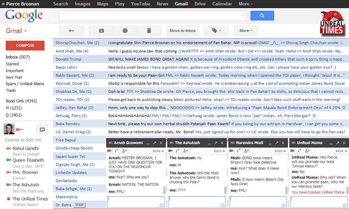Add people to Narendra Modi chat
This screenshot has width=349, height=209.
(246, 151)
